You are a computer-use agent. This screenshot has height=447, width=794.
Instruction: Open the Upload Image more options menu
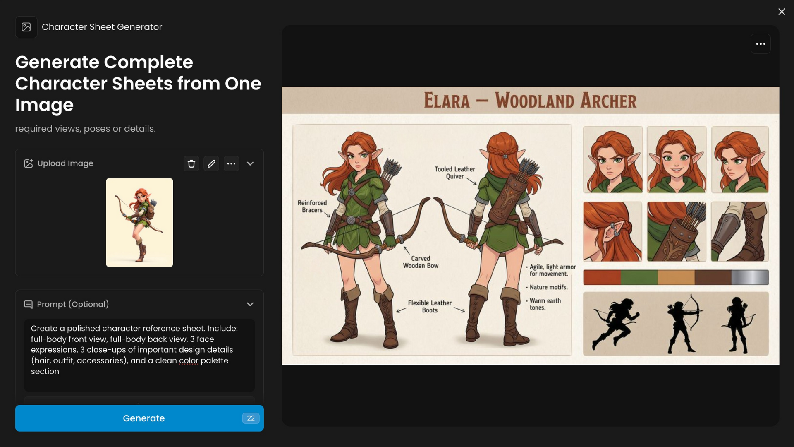(231, 163)
